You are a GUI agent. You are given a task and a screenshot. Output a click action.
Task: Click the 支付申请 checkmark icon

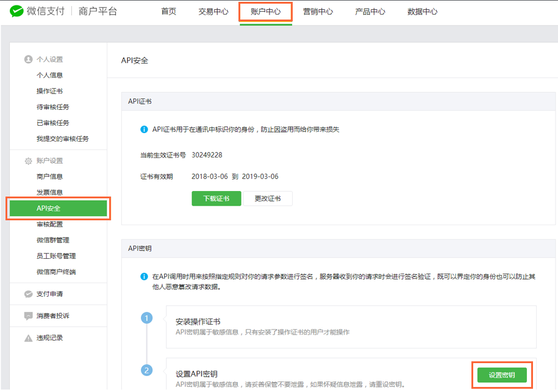(28, 294)
